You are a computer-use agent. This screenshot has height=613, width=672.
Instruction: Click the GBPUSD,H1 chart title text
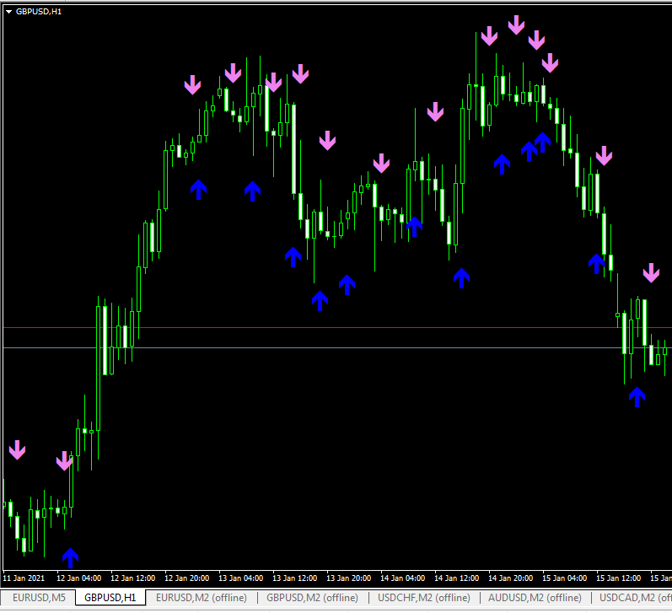coord(39,12)
